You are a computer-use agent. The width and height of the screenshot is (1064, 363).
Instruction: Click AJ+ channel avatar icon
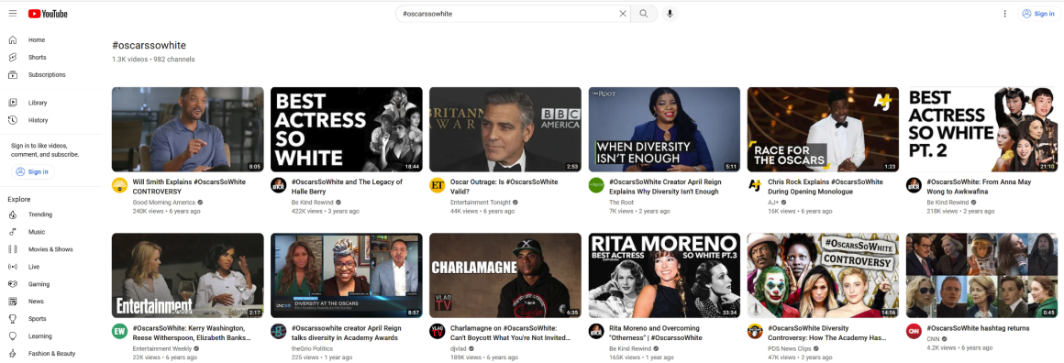coord(755,185)
